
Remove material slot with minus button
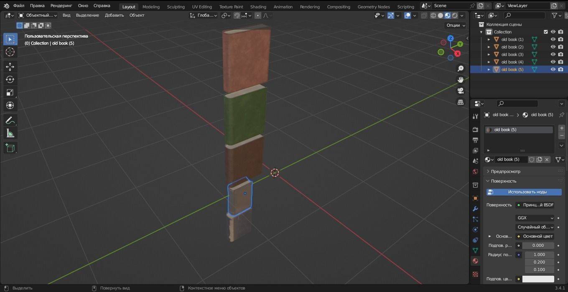[562, 136]
